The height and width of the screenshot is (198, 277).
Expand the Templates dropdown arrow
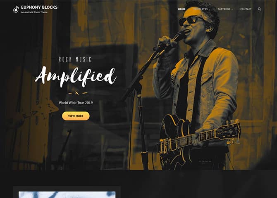tap(210, 9)
